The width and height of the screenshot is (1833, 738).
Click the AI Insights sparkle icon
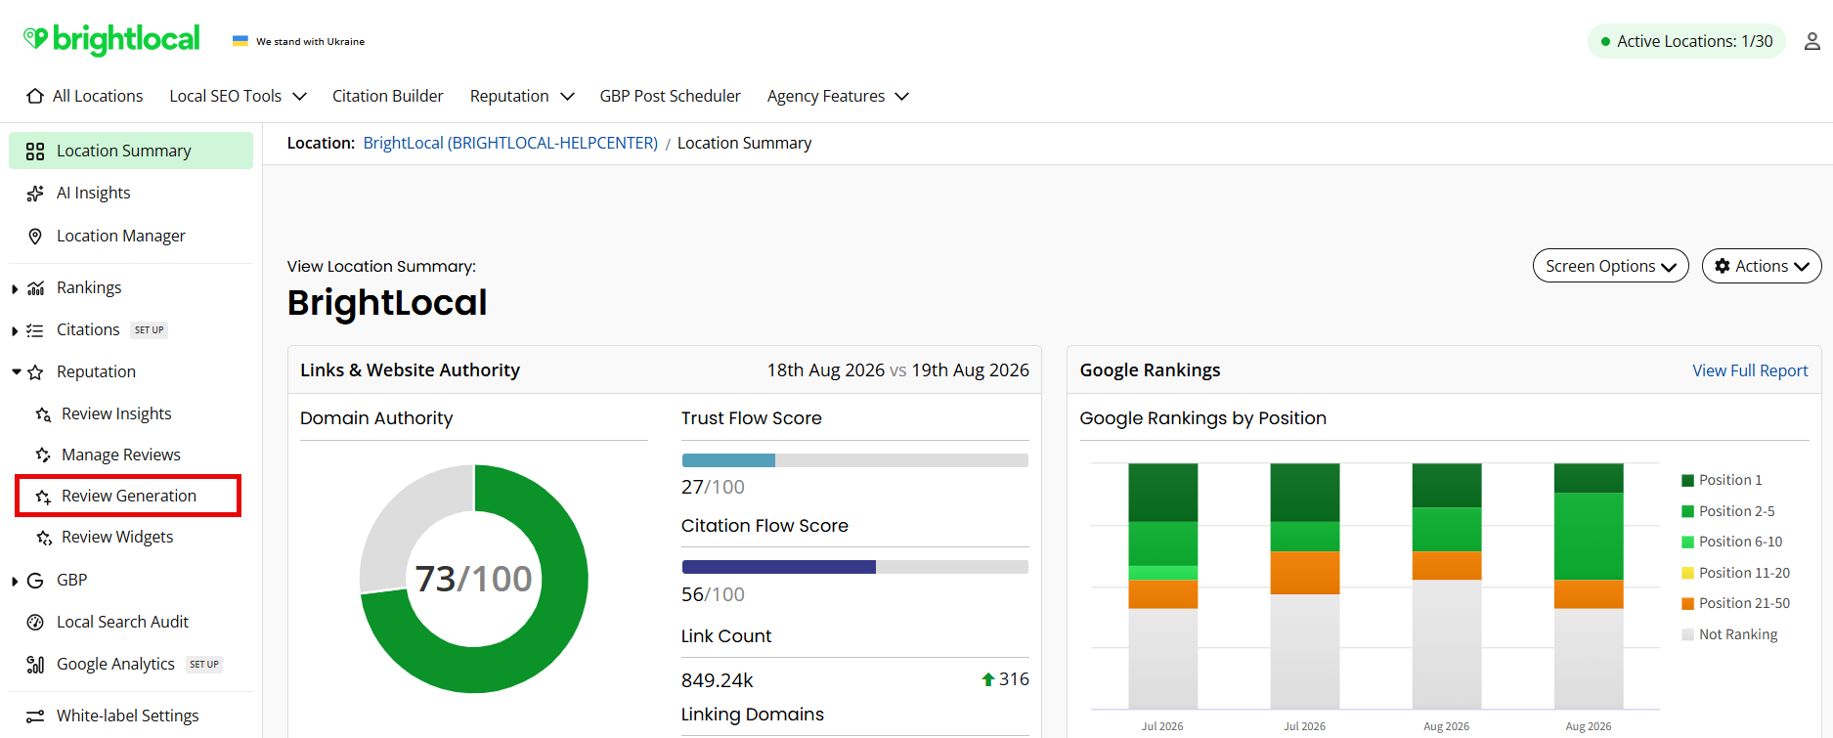pyautogui.click(x=35, y=194)
